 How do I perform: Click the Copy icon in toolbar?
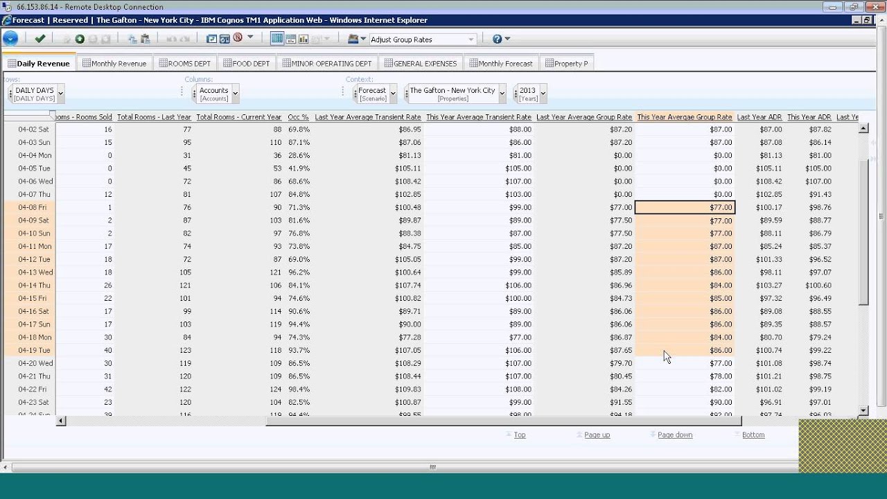(132, 40)
